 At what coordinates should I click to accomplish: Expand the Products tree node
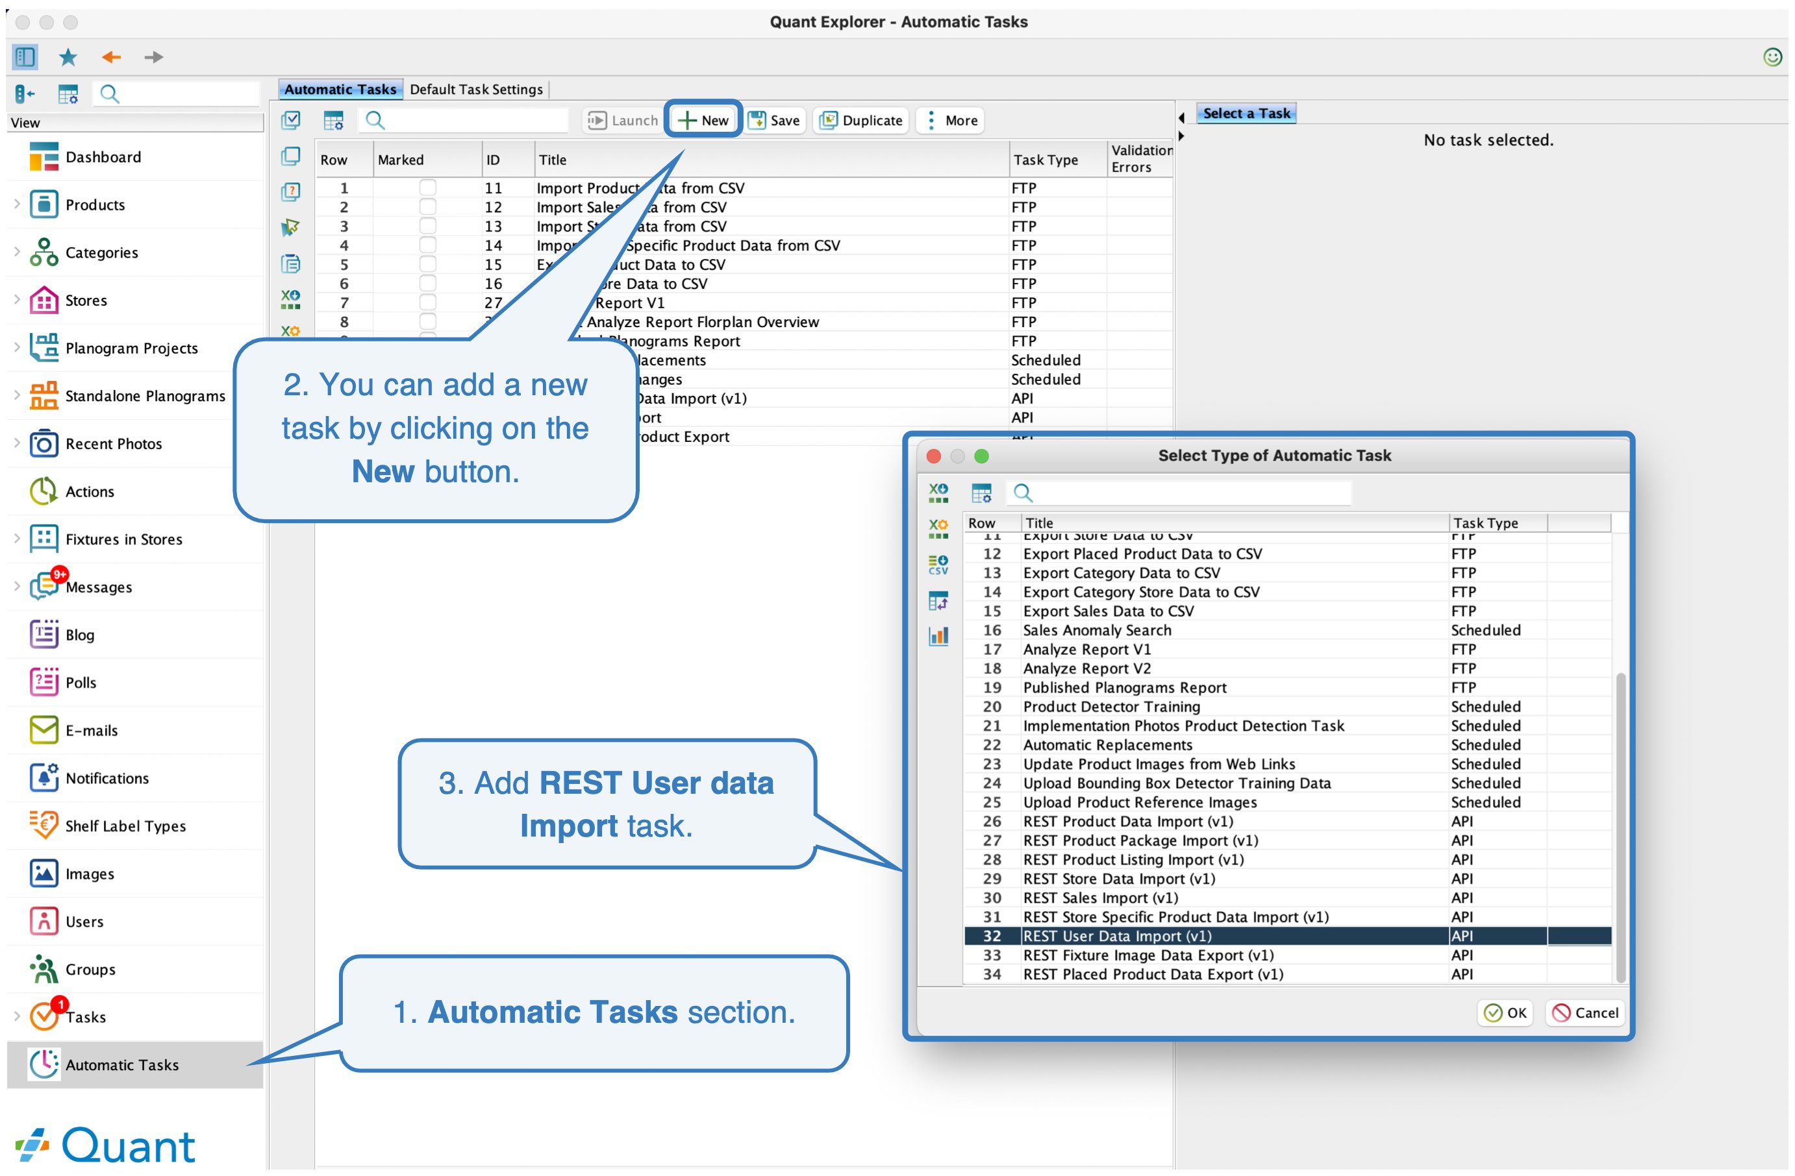pos(17,204)
